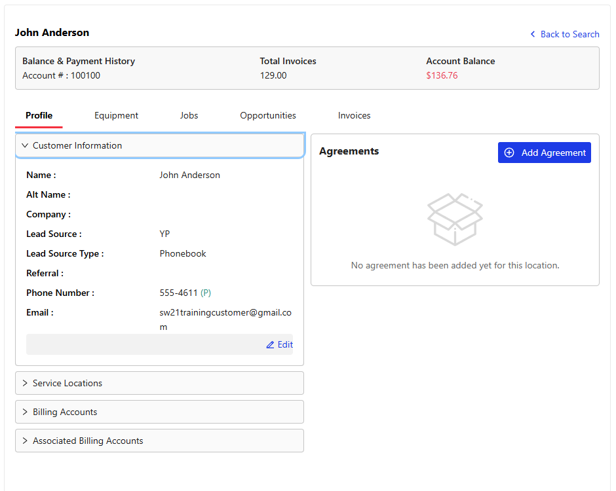Expand the Service Locations section
The width and height of the screenshot is (616, 491).
pos(159,383)
